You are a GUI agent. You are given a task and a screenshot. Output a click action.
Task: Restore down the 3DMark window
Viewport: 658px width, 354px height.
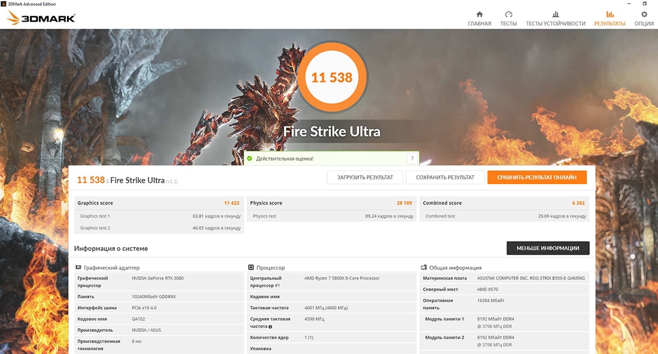(x=644, y=4)
